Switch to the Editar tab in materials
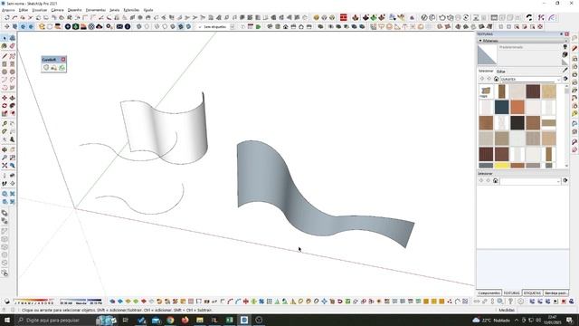The width and height of the screenshot is (579, 326). coord(501,72)
